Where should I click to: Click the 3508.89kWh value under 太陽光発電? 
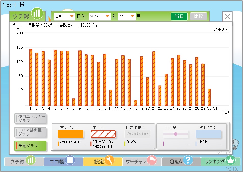pyautogui.click(x=70, y=142)
